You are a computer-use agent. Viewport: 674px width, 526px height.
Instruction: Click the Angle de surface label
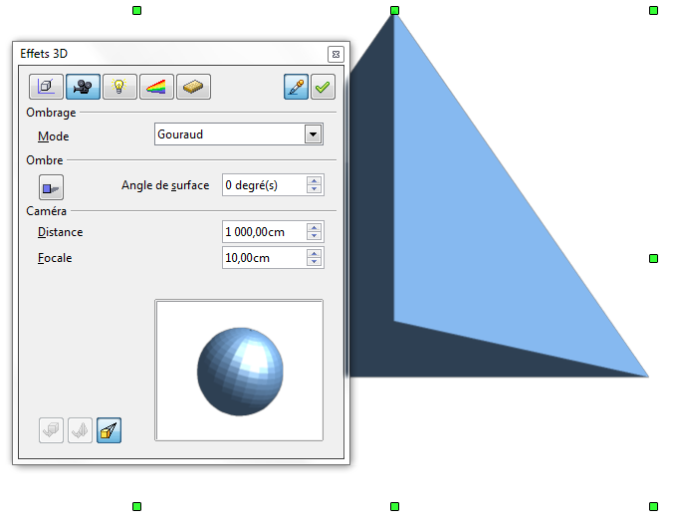tap(165, 185)
